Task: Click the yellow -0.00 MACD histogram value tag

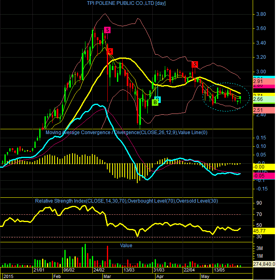Action: pyautogui.click(x=264, y=167)
